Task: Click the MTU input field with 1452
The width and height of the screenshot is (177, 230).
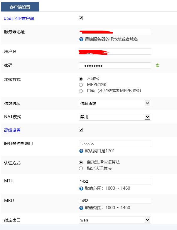Action: pos(115,181)
